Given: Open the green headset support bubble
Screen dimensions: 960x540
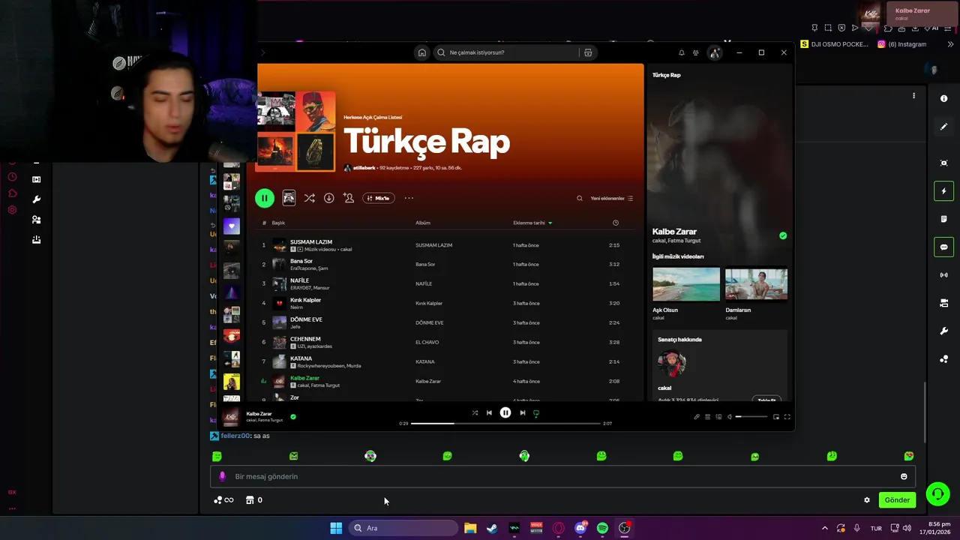Looking at the screenshot, I should [x=937, y=493].
